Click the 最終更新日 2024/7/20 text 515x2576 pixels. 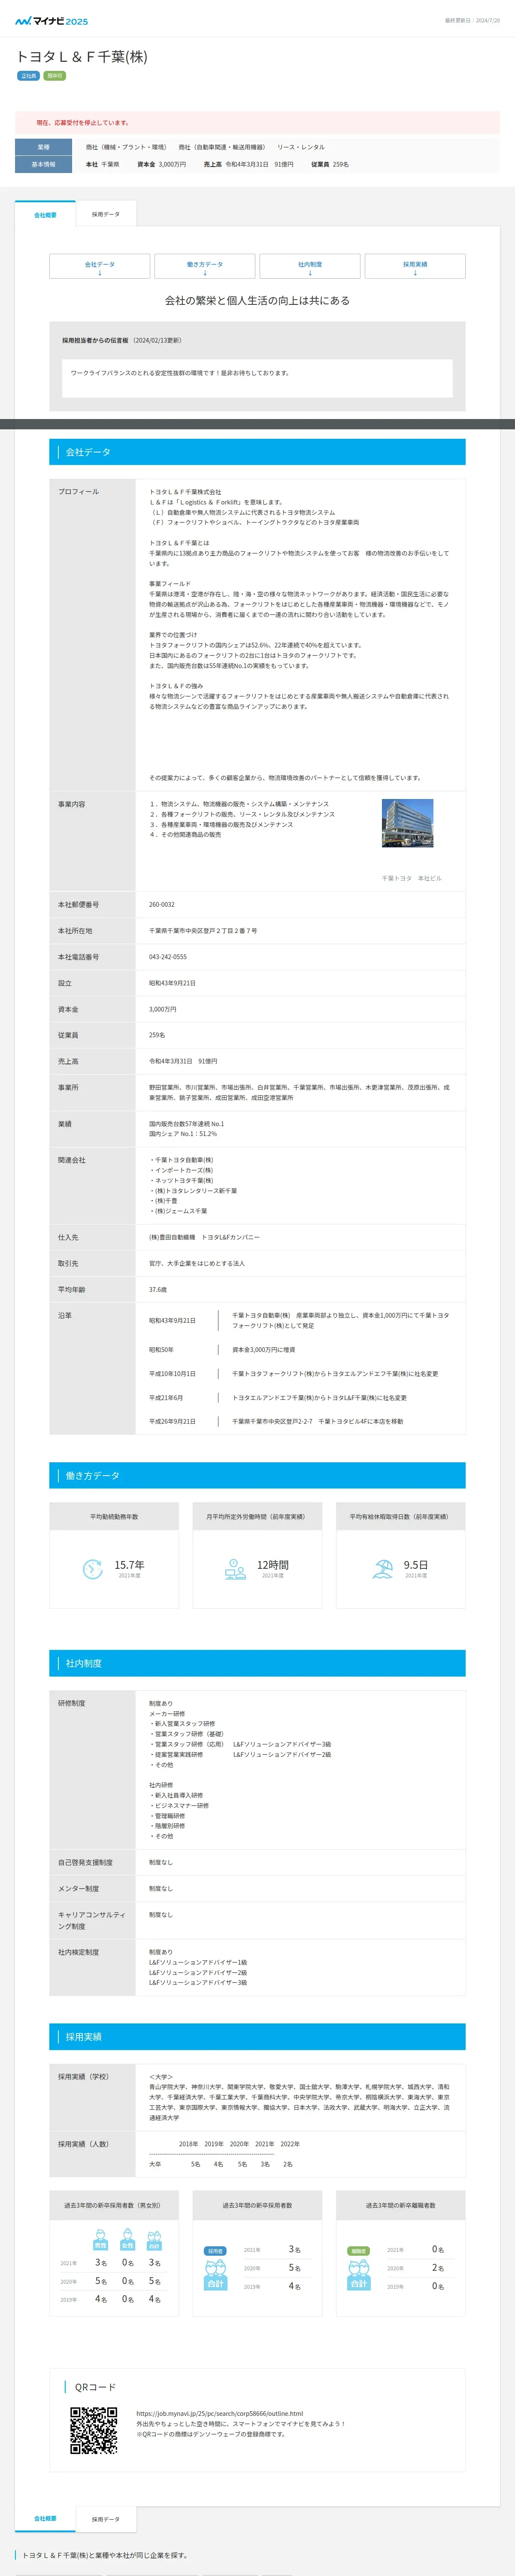click(472, 20)
